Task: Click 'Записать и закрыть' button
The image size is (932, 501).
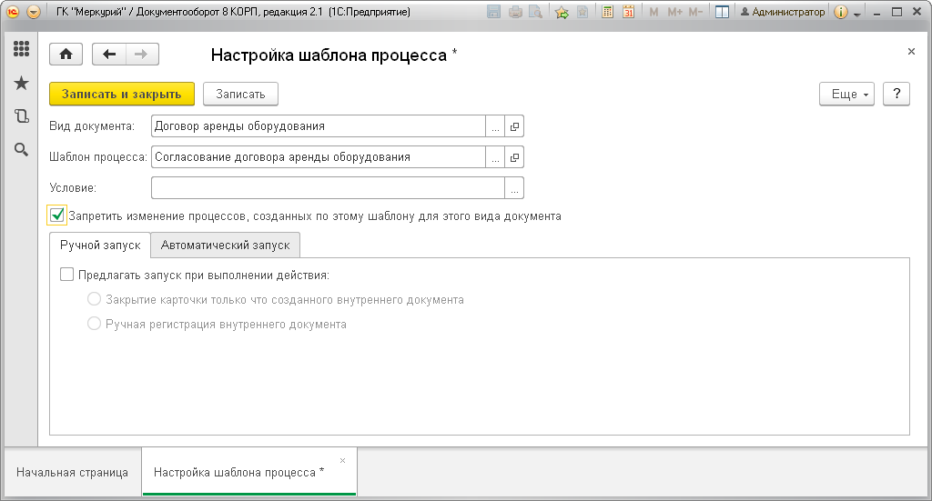Action: (122, 94)
